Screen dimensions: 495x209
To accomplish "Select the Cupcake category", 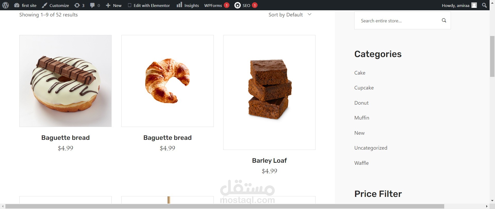I will pyautogui.click(x=364, y=88).
